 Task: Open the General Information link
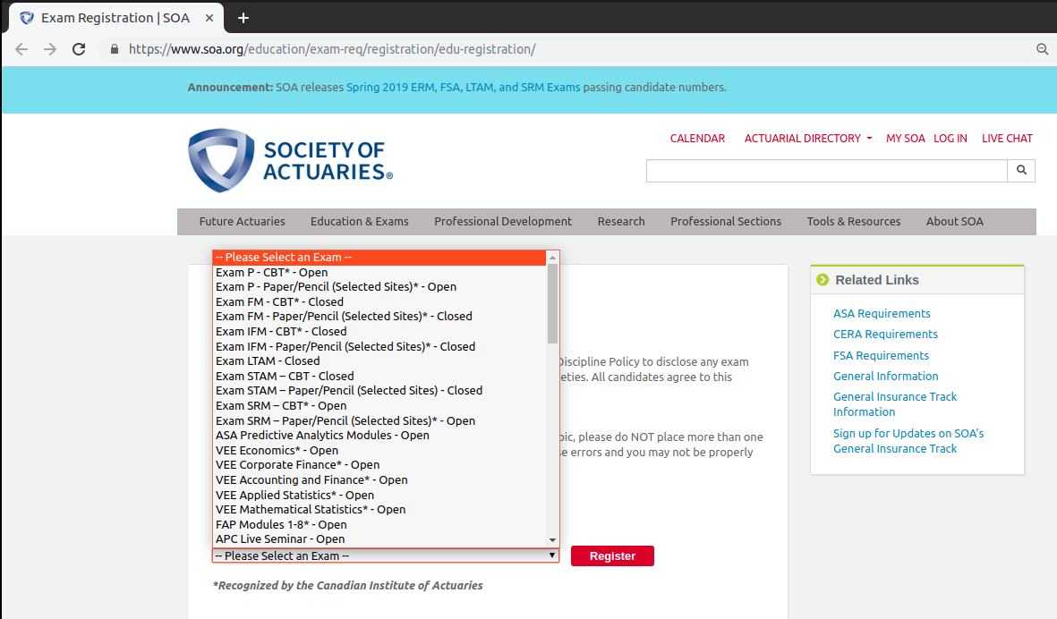[x=886, y=376]
